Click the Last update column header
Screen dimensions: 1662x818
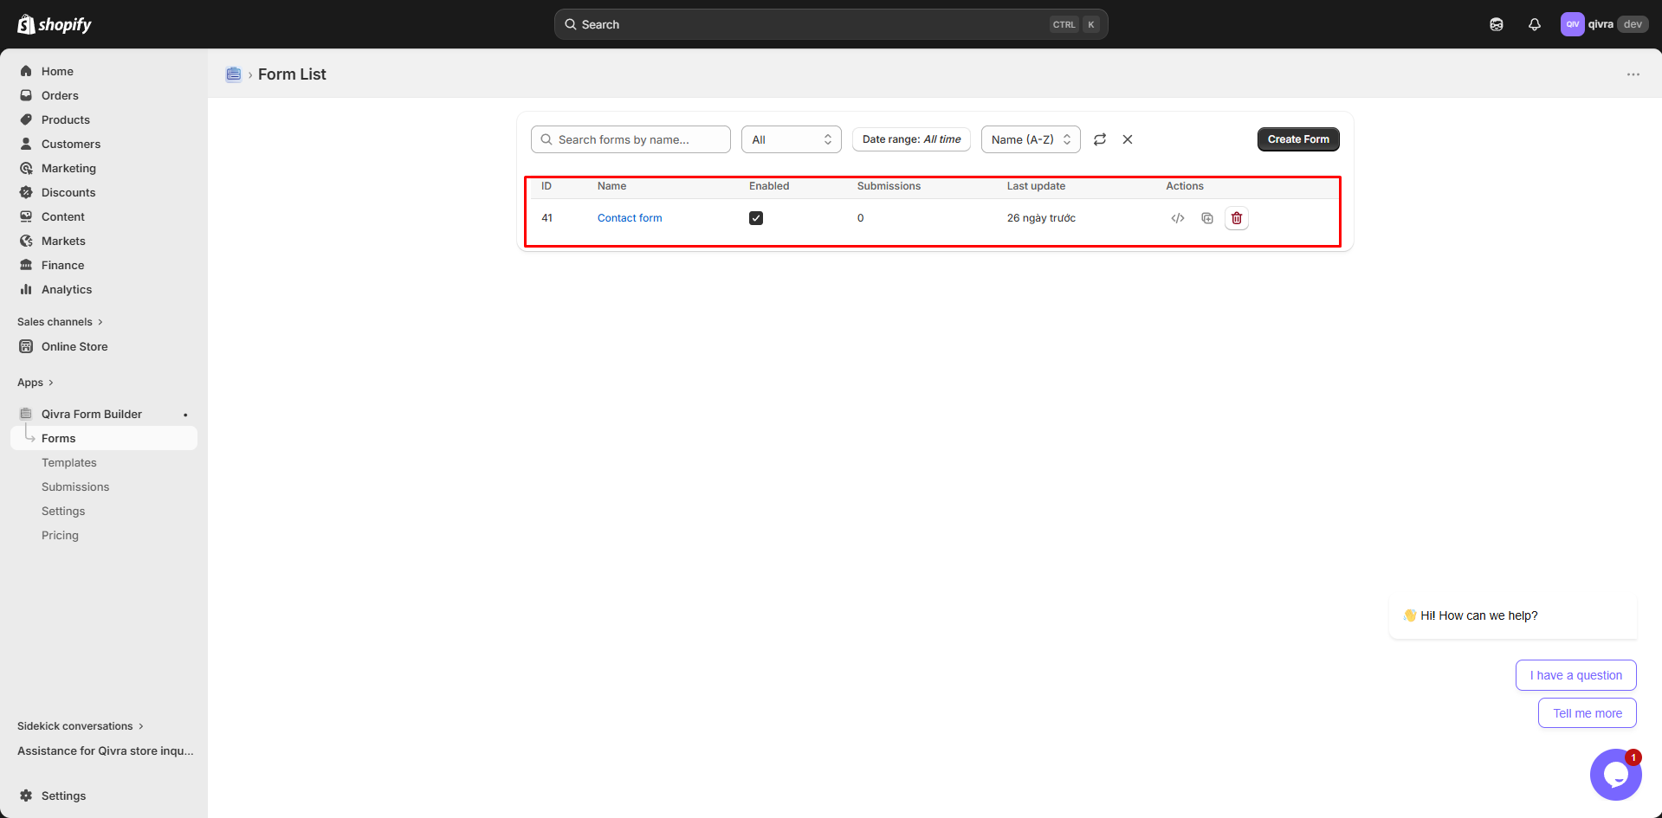(1036, 186)
